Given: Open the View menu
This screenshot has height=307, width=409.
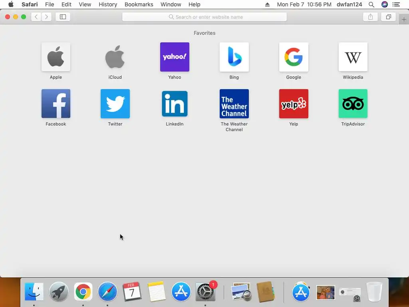Looking at the screenshot, I should pyautogui.click(x=85, y=4).
